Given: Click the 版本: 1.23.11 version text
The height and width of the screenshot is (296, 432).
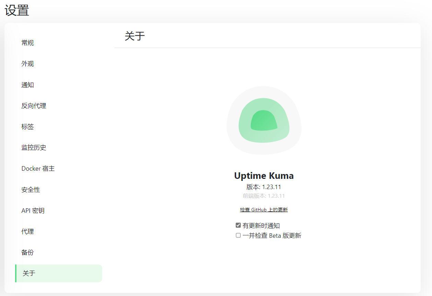Looking at the screenshot, I should (x=264, y=187).
